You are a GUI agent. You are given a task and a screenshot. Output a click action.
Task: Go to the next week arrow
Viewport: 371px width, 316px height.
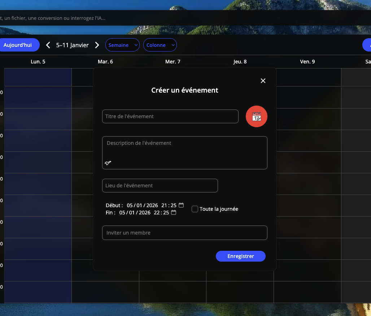pyautogui.click(x=97, y=45)
